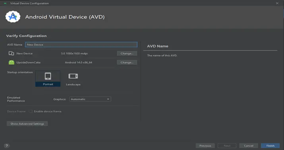284x150 pixels.
Task: Open the Graphics Automatic dropdown
Action: click(90, 99)
